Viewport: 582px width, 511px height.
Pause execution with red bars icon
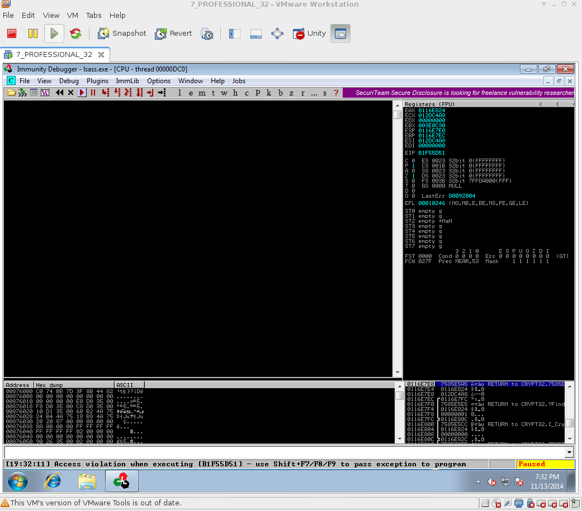coord(93,93)
